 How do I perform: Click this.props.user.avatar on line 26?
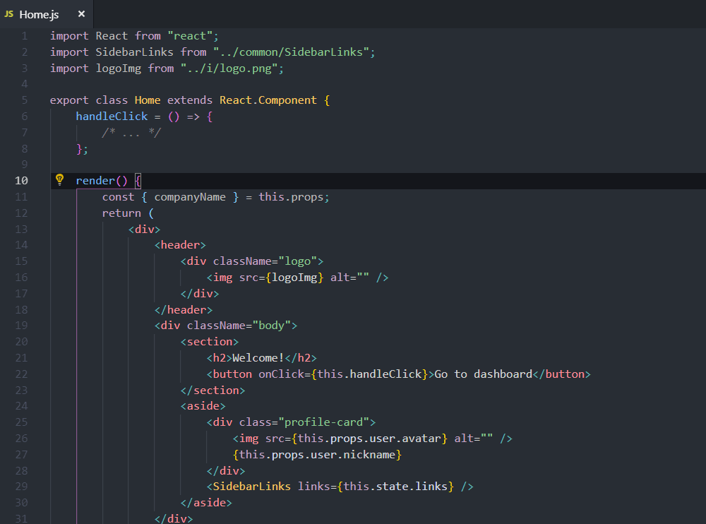click(x=370, y=438)
